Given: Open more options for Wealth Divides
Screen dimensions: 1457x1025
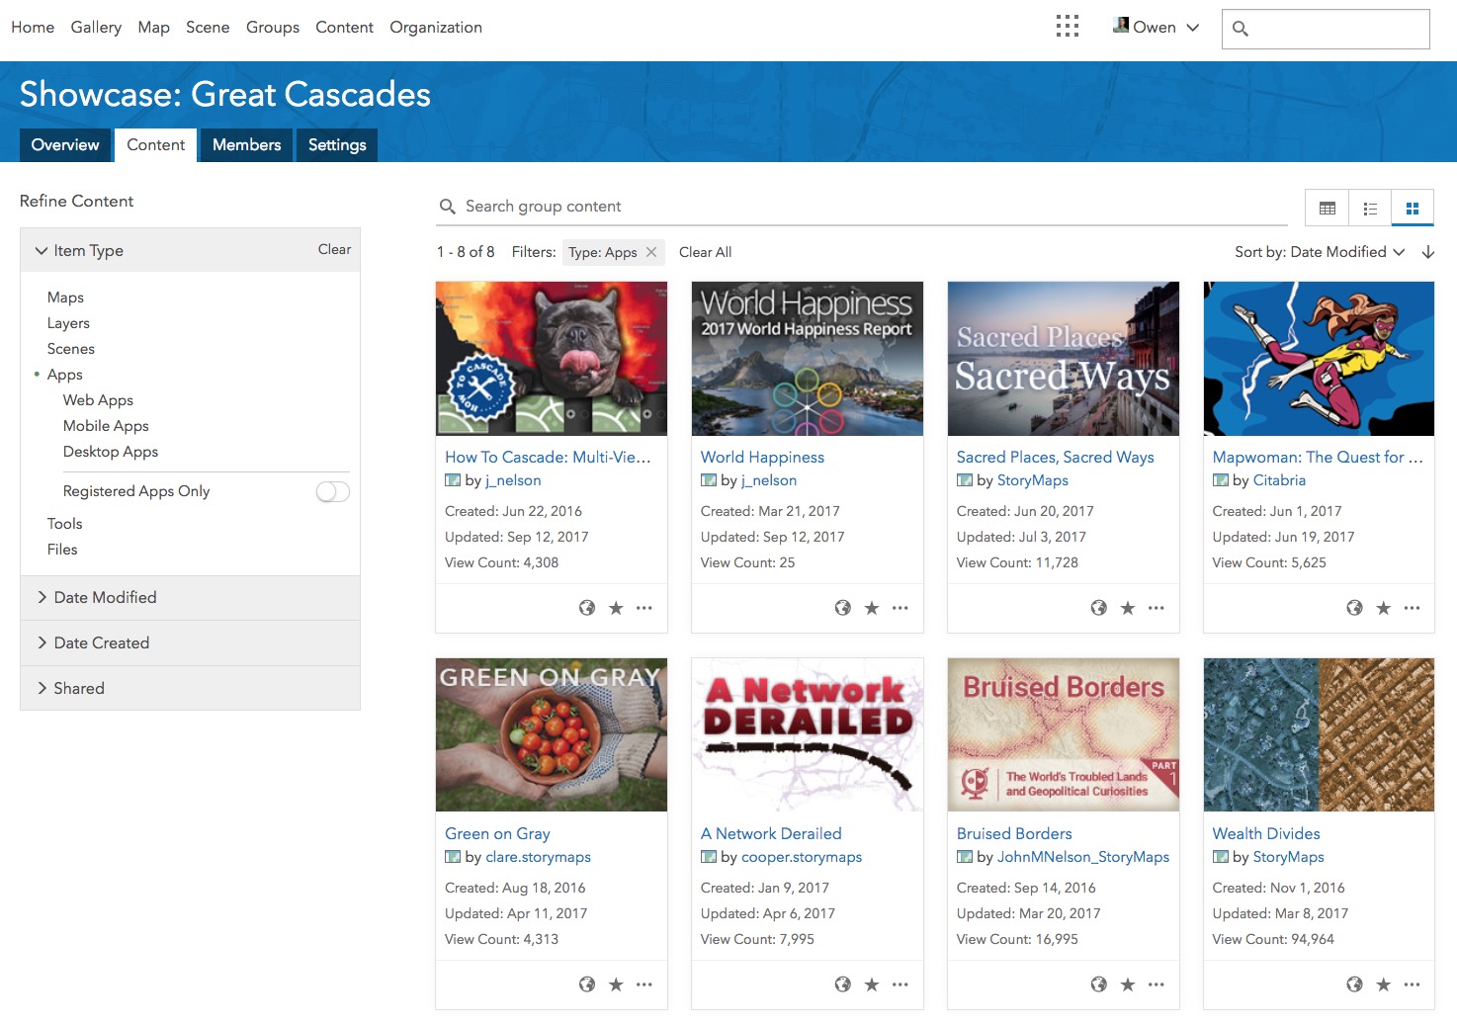Looking at the screenshot, I should coord(1412,984).
